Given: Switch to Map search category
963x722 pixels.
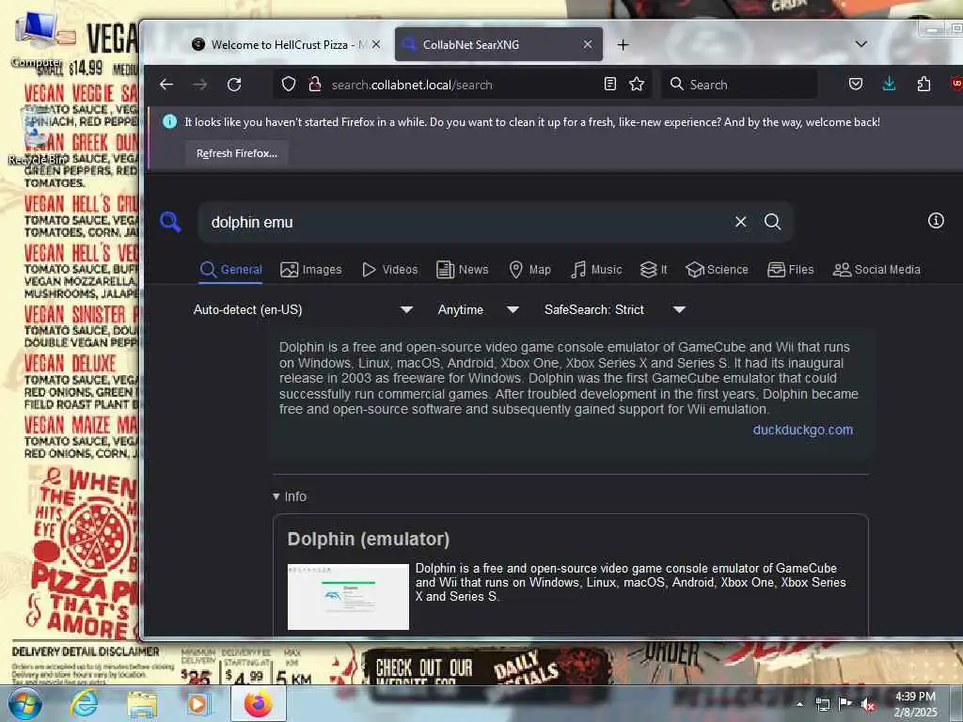Looking at the screenshot, I should pos(530,270).
